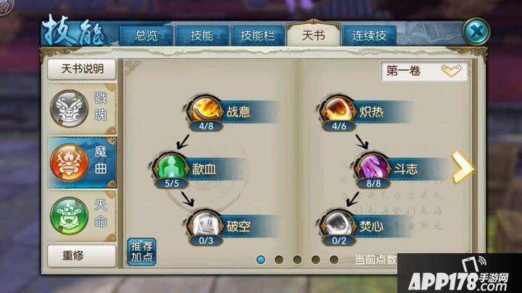Advance to next page with golden arrow
This screenshot has width=522, height=293.
pos(463,167)
